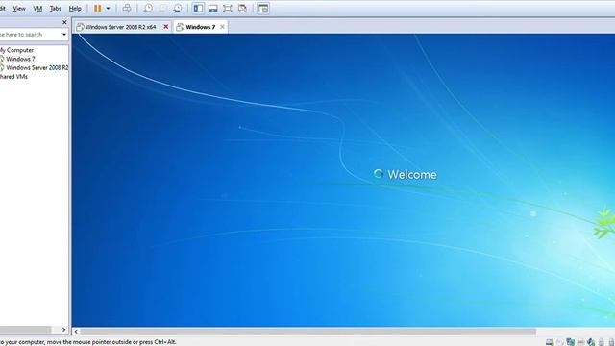615x346 pixels.
Task: Close the library panel
Action: pos(64,22)
